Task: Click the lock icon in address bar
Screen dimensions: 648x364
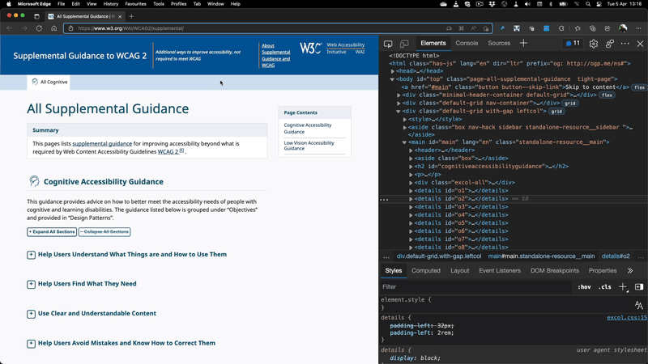Action: coord(70,28)
